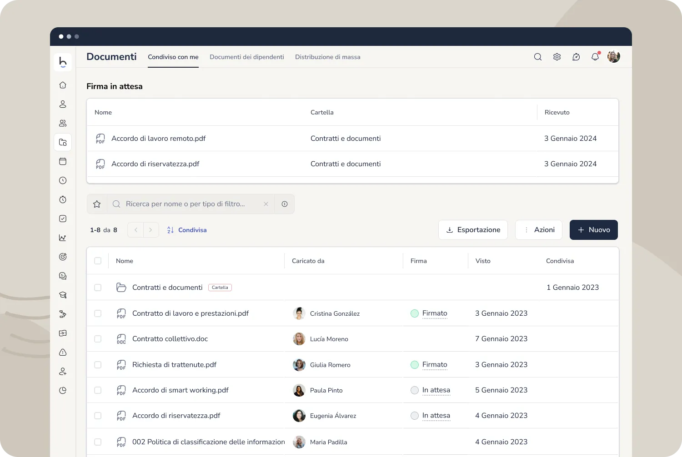This screenshot has width=682, height=457.
Task: Open the graduation cap training sidebar icon
Action: [63, 295]
